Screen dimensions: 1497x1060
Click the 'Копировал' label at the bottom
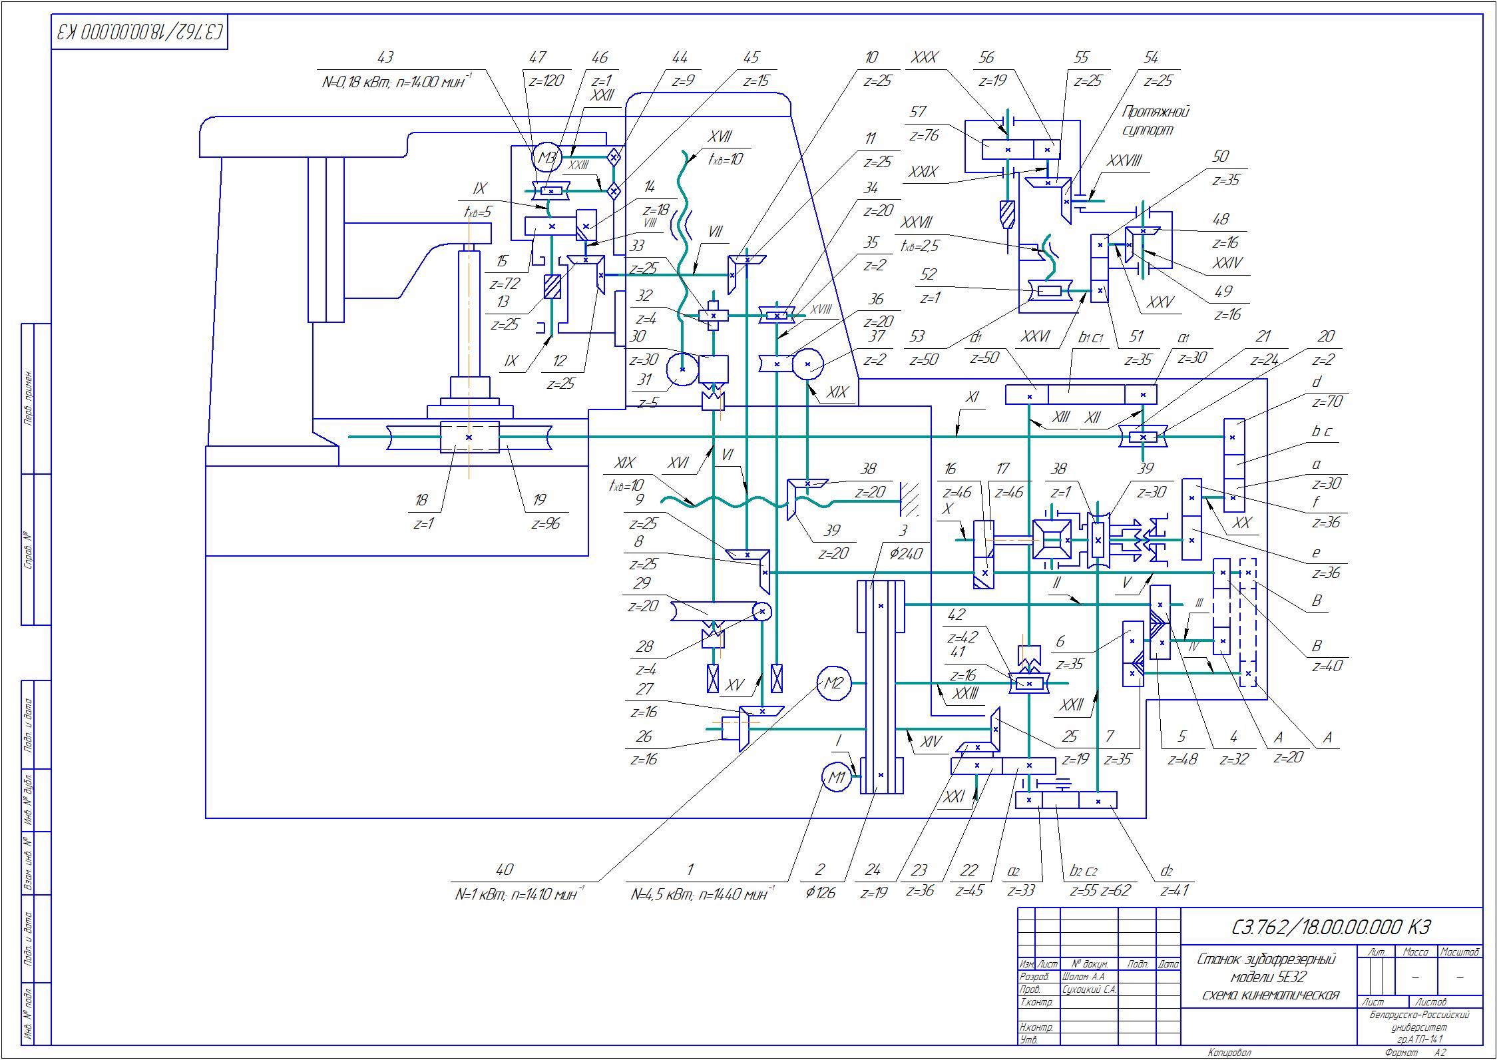pyautogui.click(x=1229, y=1053)
